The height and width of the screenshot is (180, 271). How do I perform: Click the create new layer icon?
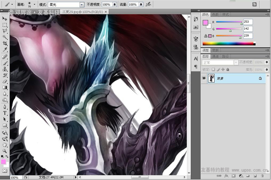pos(255,176)
